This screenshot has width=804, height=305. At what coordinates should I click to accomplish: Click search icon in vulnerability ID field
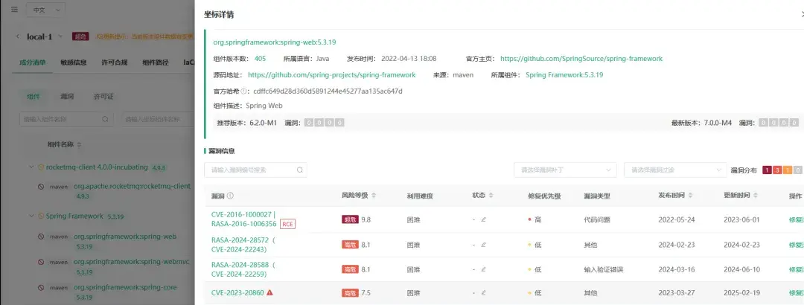[299, 170]
